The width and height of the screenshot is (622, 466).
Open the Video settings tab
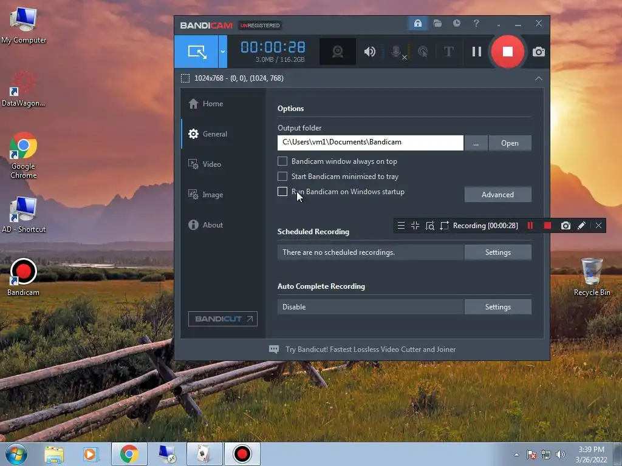click(x=224, y=164)
